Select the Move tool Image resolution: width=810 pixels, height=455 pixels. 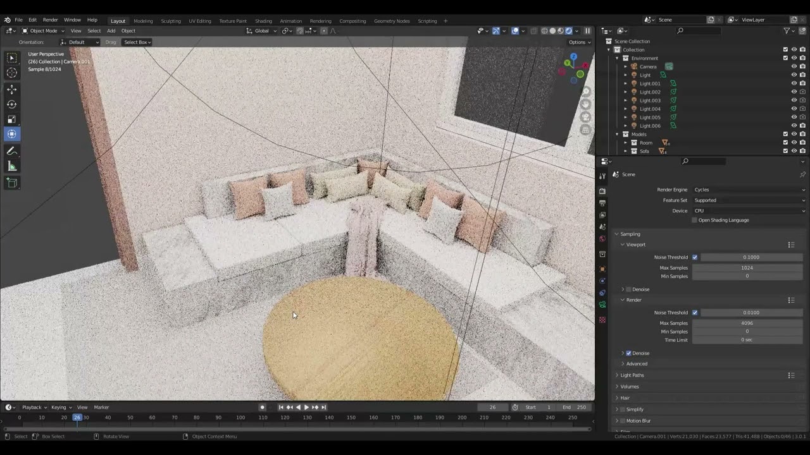pyautogui.click(x=12, y=90)
